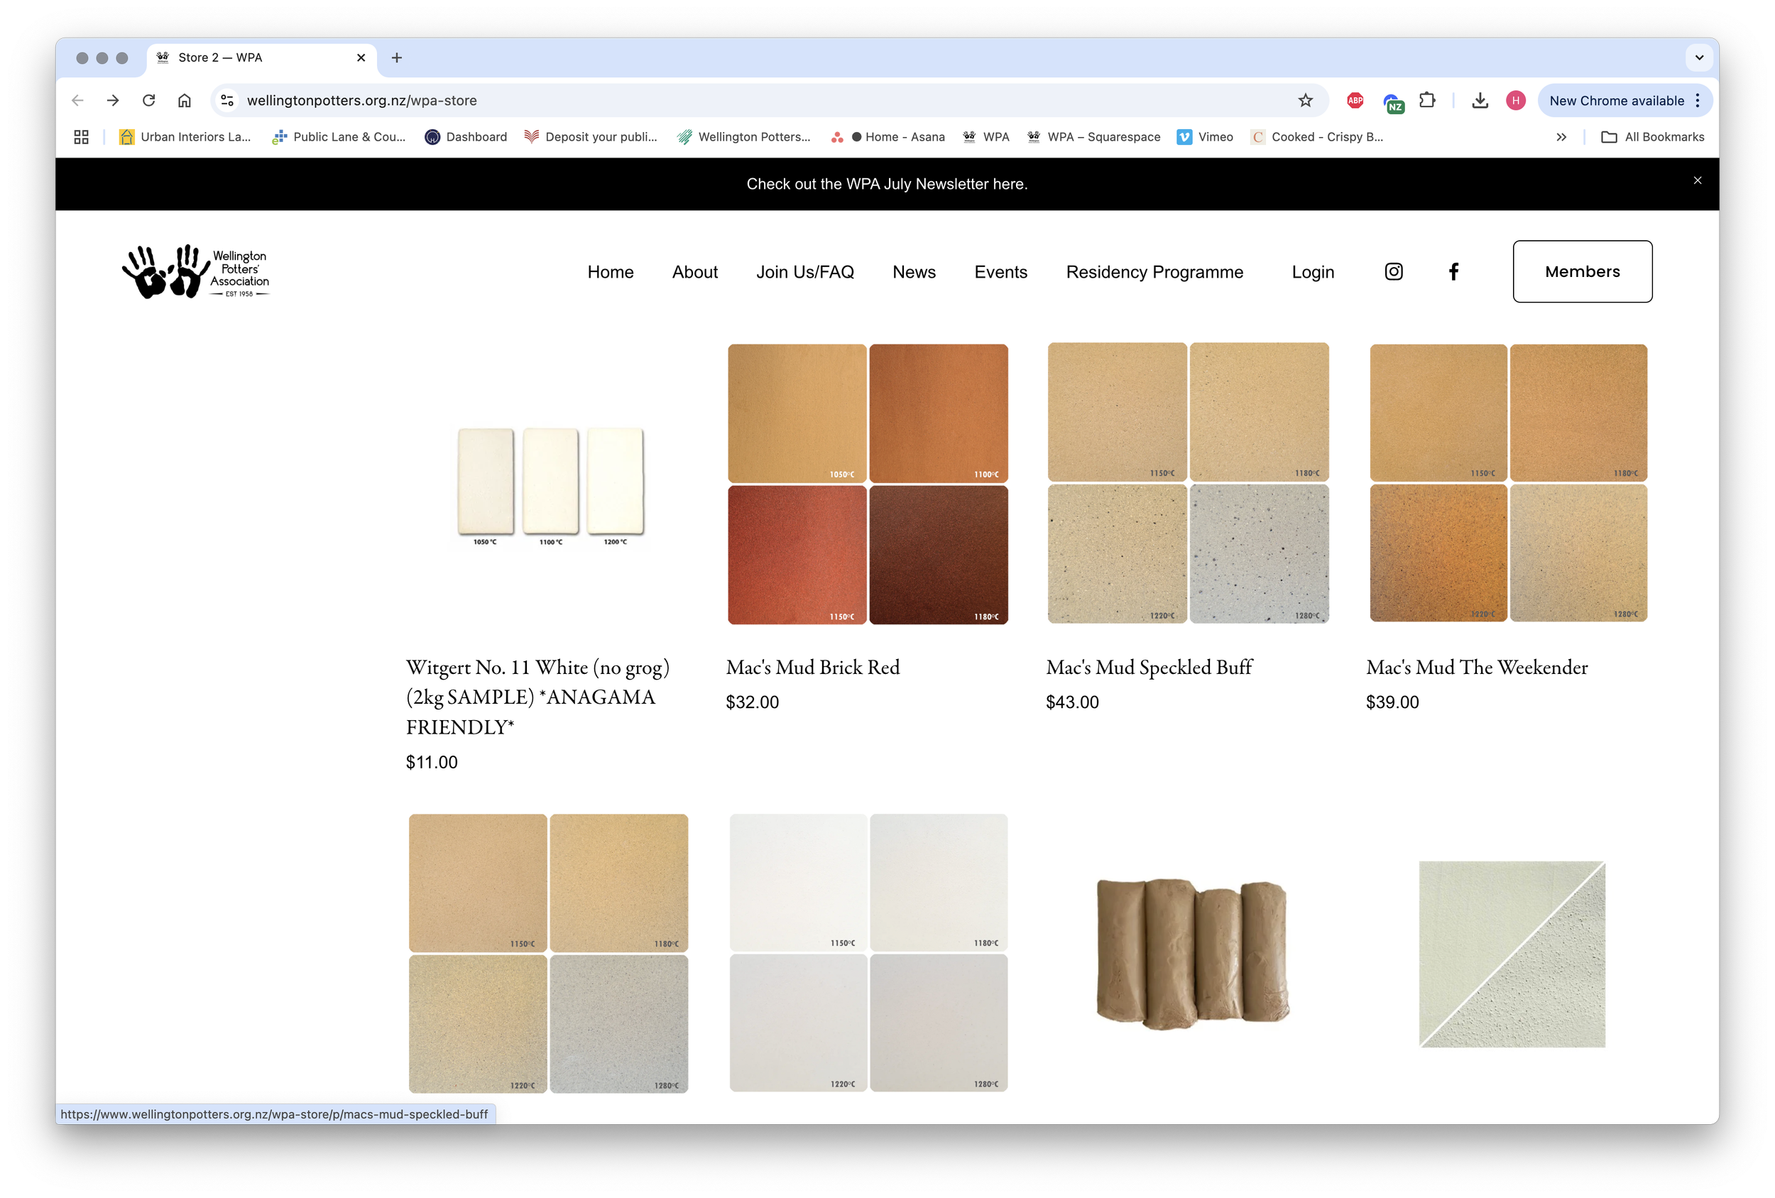Open the Adblock Plus extension icon
The image size is (1775, 1198).
pos(1355,101)
